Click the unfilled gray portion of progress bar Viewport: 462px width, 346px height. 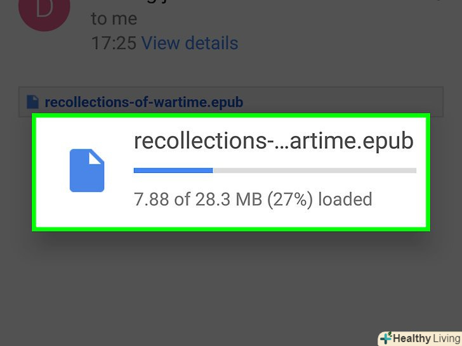point(315,170)
